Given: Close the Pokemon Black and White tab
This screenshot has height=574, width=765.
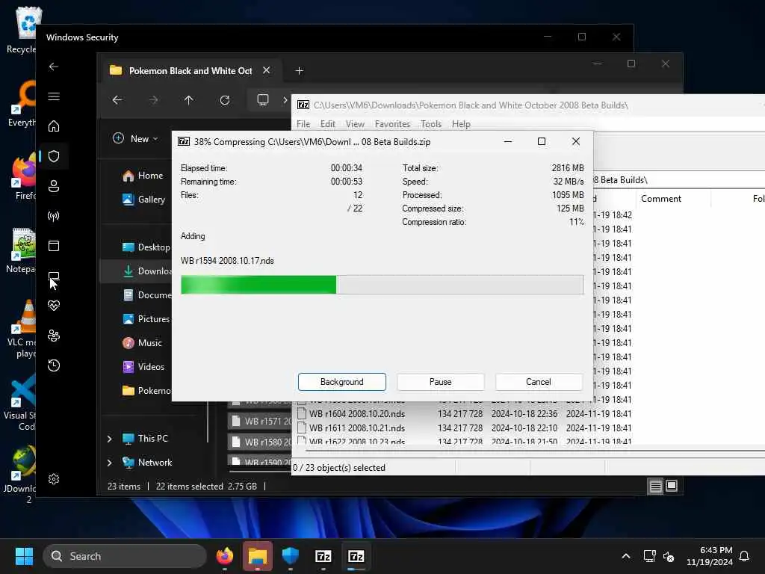Looking at the screenshot, I should [267, 70].
